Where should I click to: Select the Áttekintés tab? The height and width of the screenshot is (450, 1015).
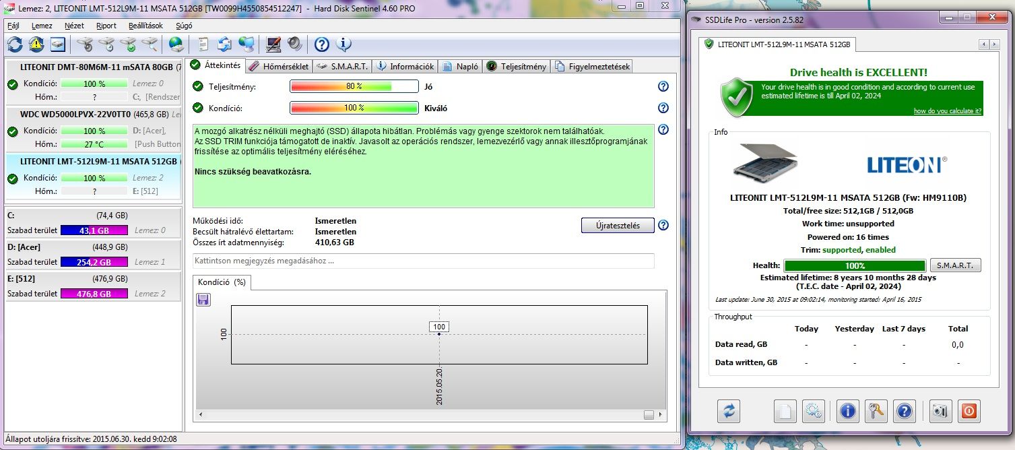(x=216, y=65)
